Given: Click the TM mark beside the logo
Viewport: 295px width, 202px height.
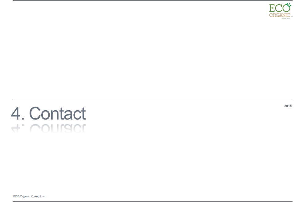Looking at the screenshot, I should pyautogui.click(x=292, y=17).
